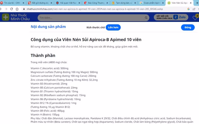Close the Tin của tôi - CMS tab
This screenshot has height=124, width=199.
coord(23,3)
